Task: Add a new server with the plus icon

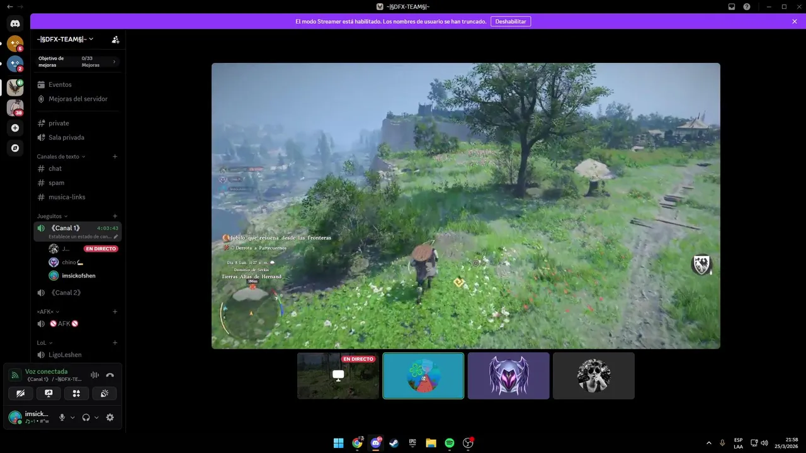Action: (15, 128)
